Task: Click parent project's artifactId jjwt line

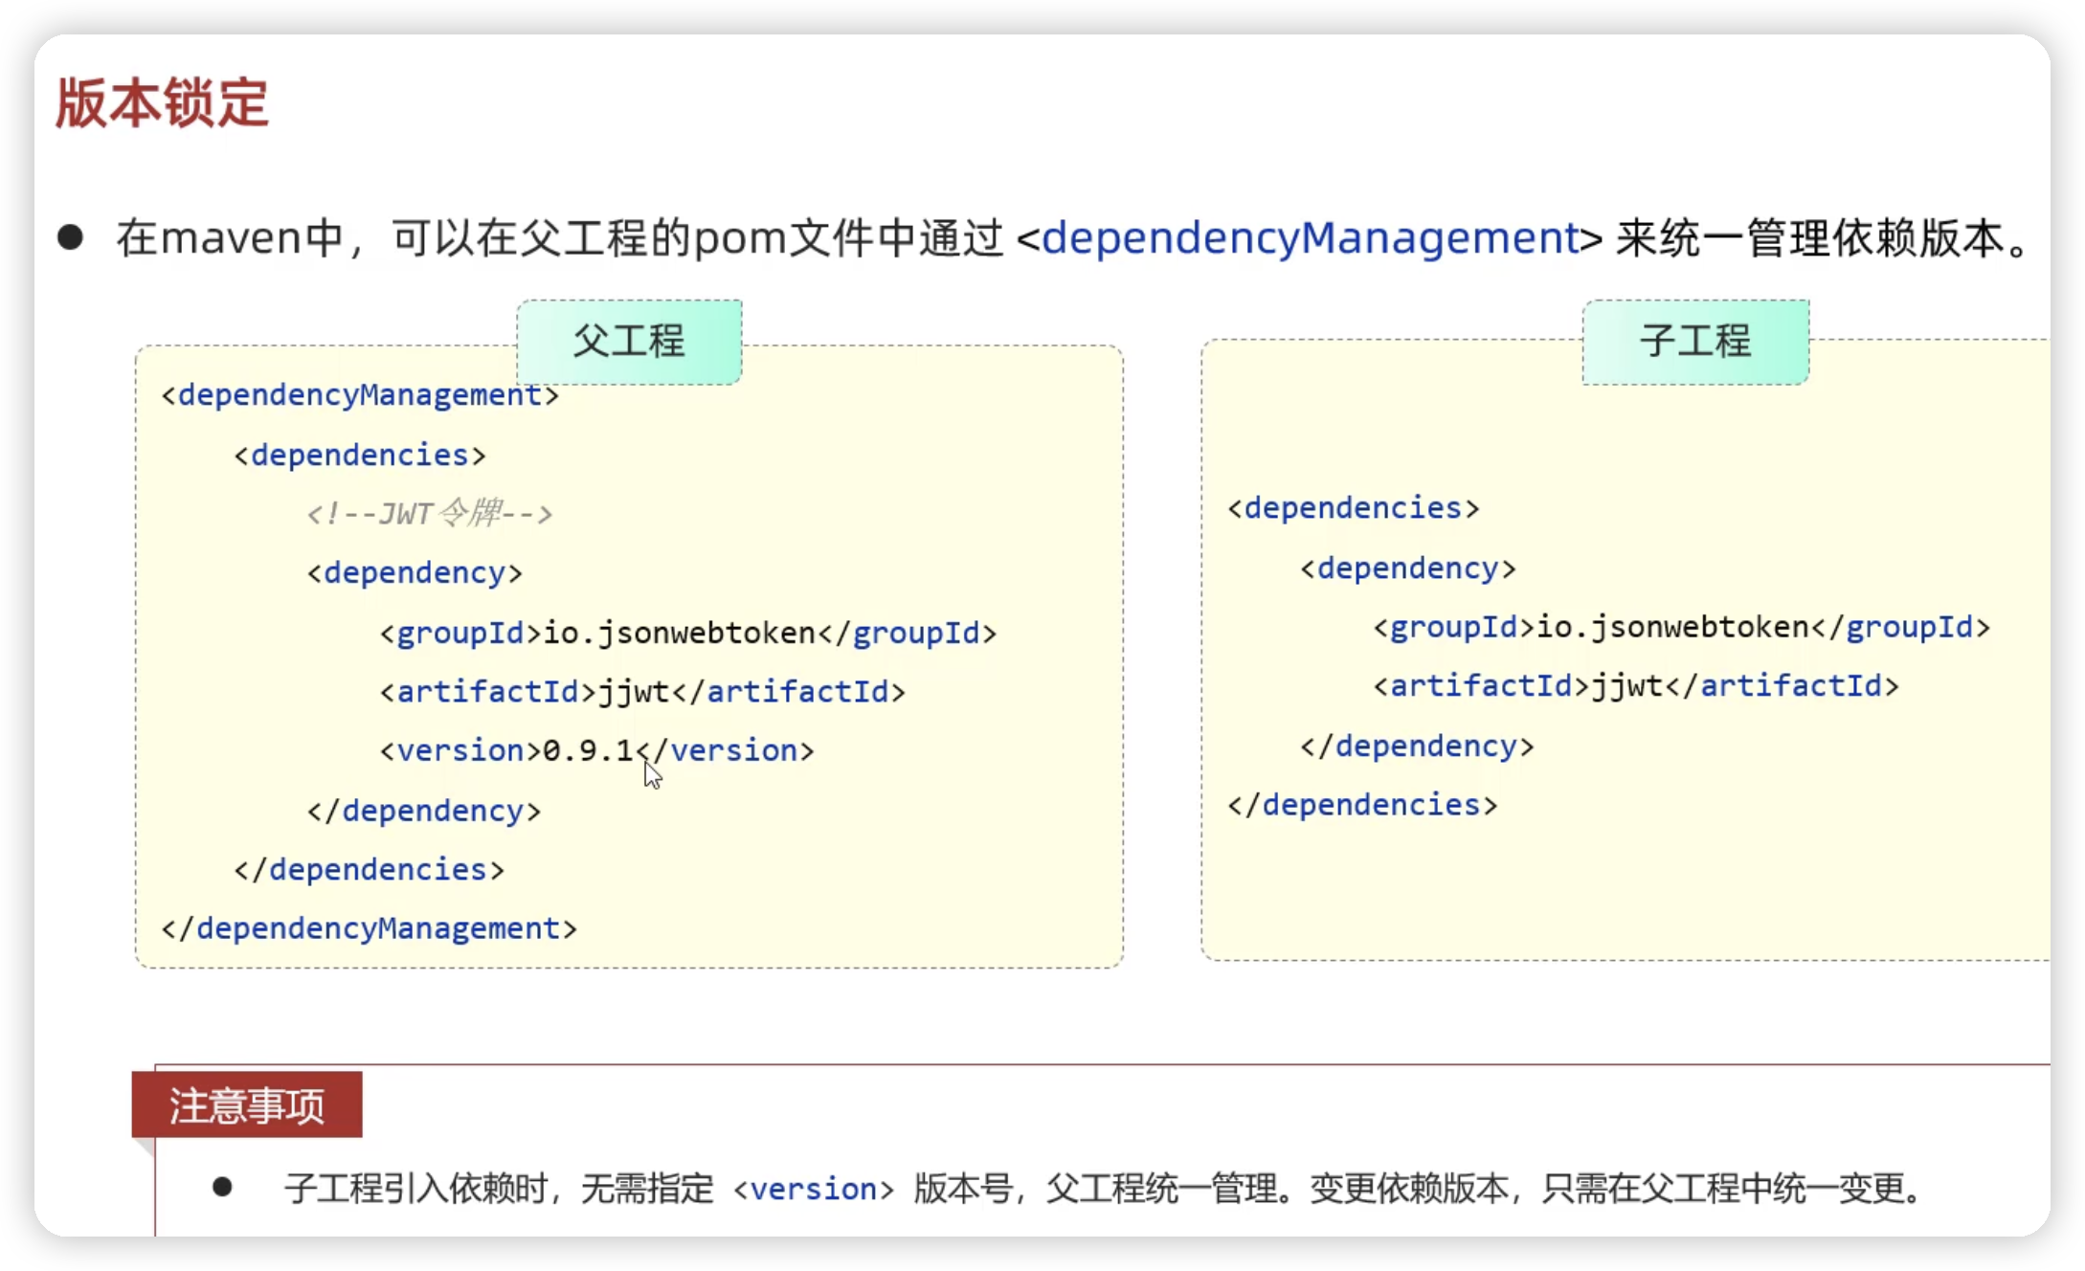Action: pyautogui.click(x=641, y=691)
